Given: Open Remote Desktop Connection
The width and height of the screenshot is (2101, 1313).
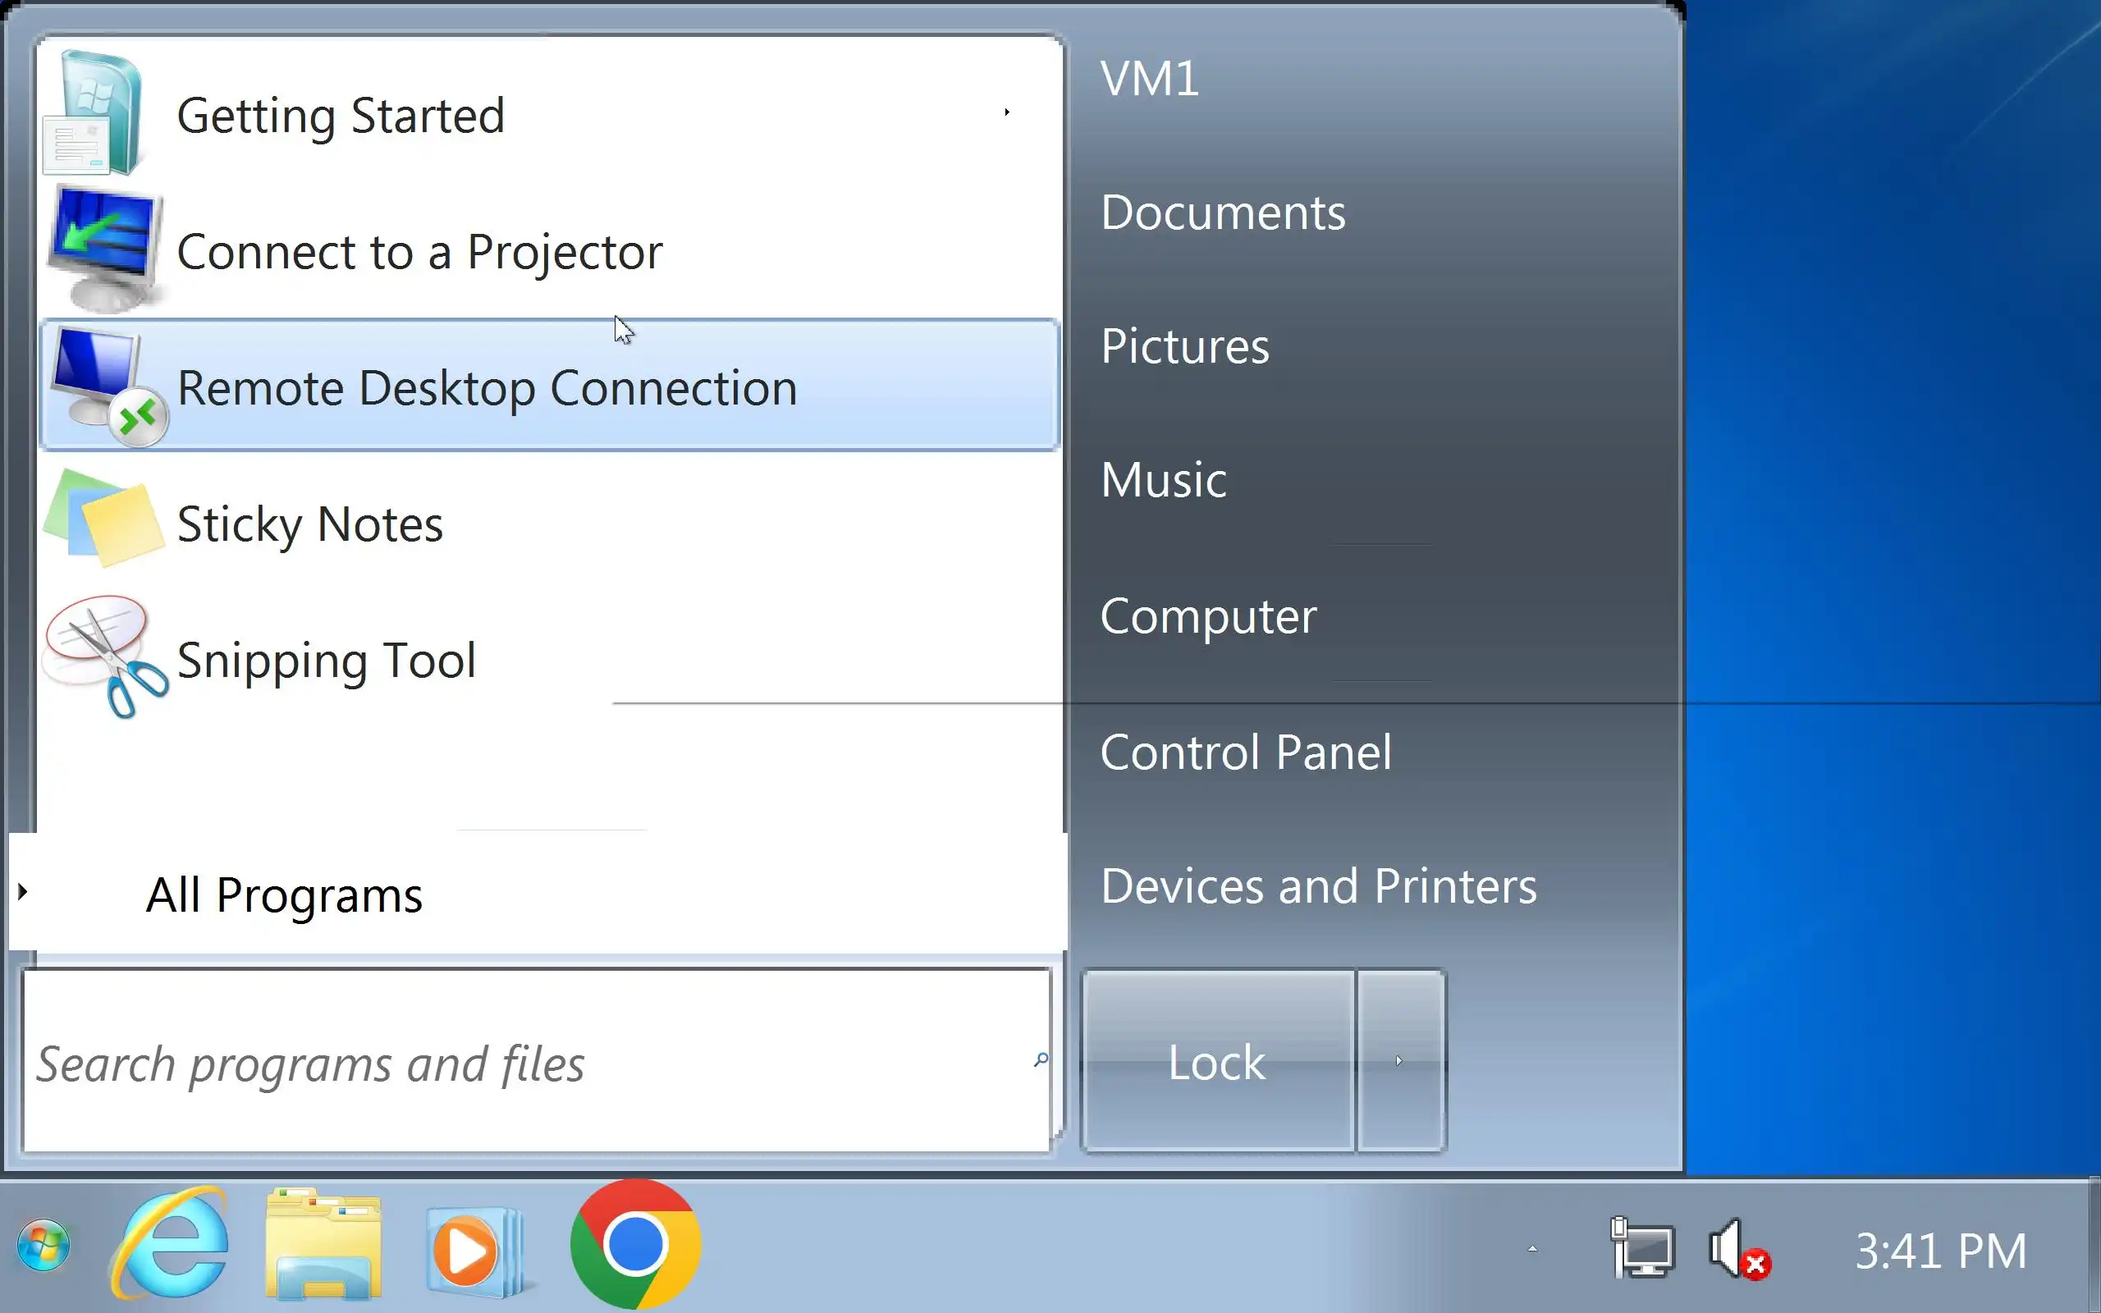Looking at the screenshot, I should 486,387.
